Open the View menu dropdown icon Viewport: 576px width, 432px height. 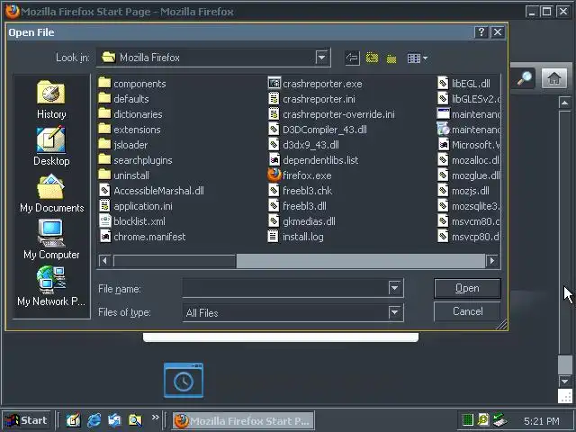pyautogui.click(x=417, y=58)
